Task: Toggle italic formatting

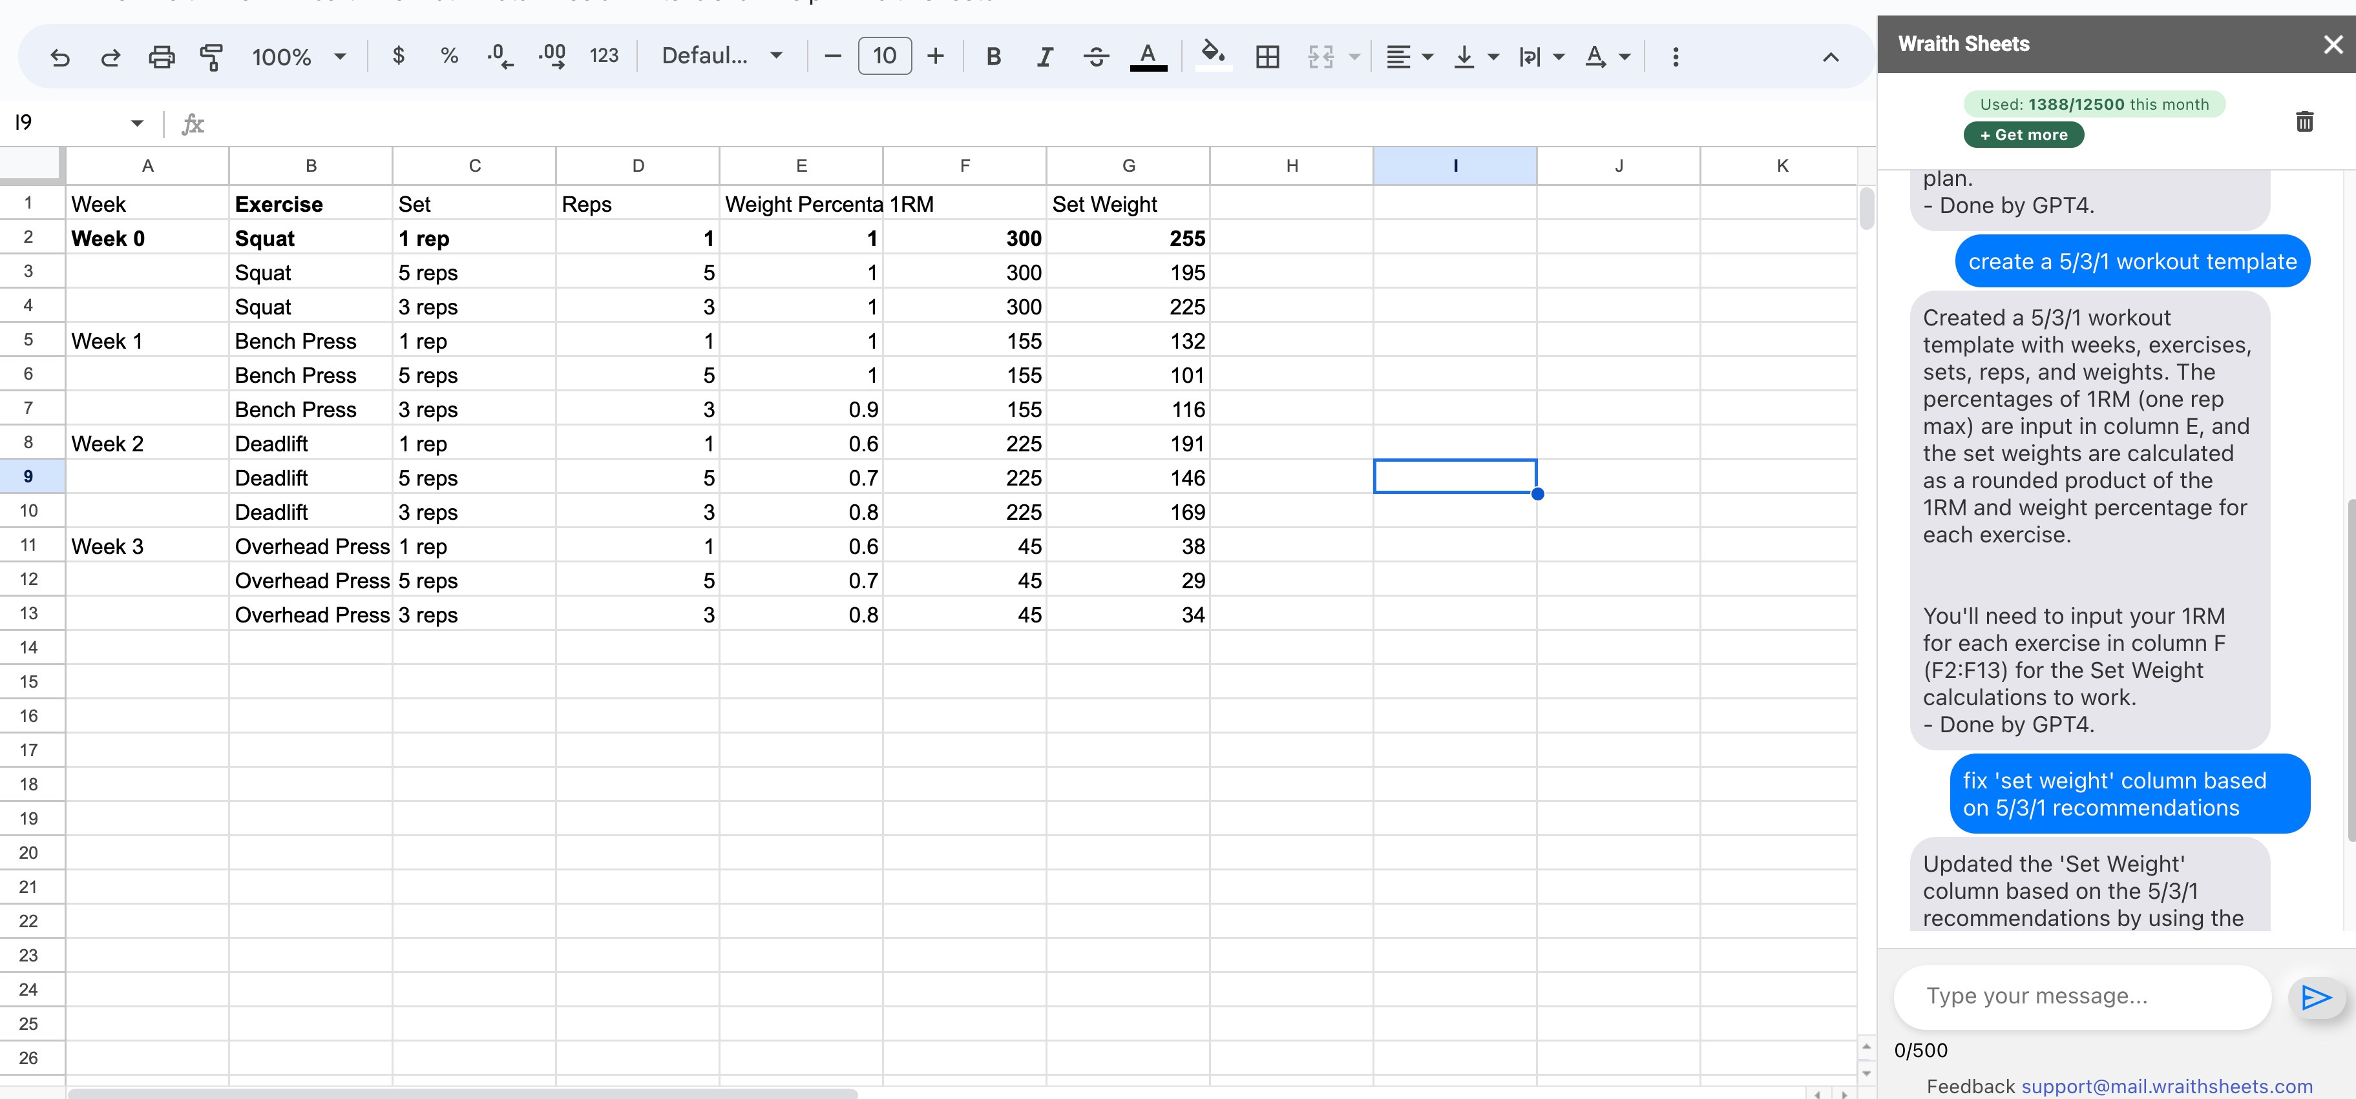Action: click(1044, 57)
